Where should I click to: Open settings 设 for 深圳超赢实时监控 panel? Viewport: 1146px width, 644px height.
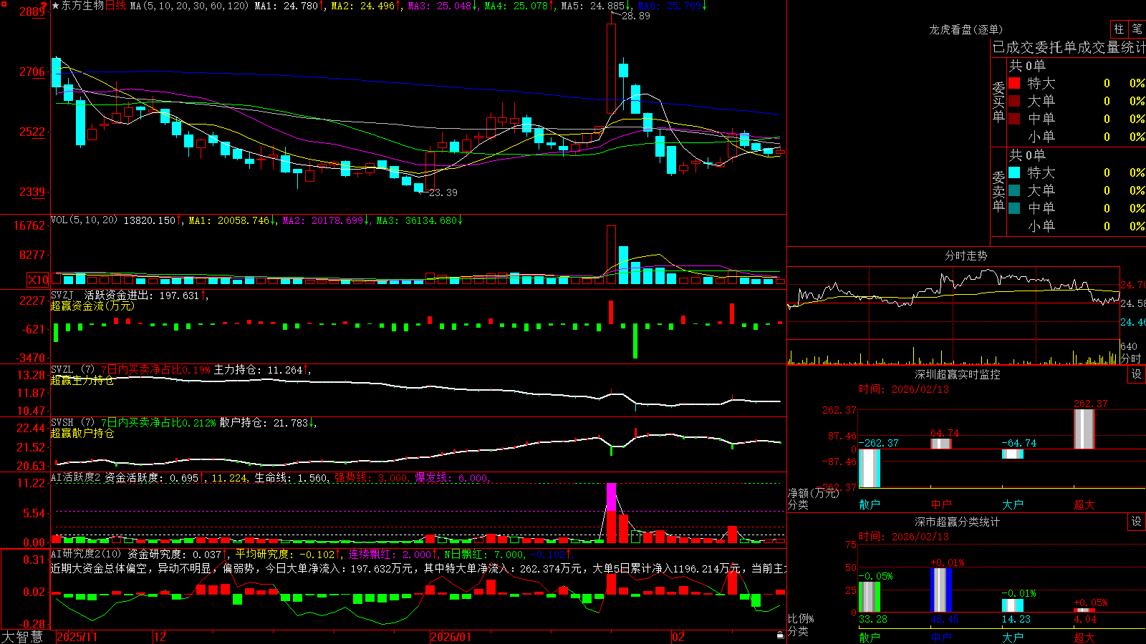pos(1137,374)
